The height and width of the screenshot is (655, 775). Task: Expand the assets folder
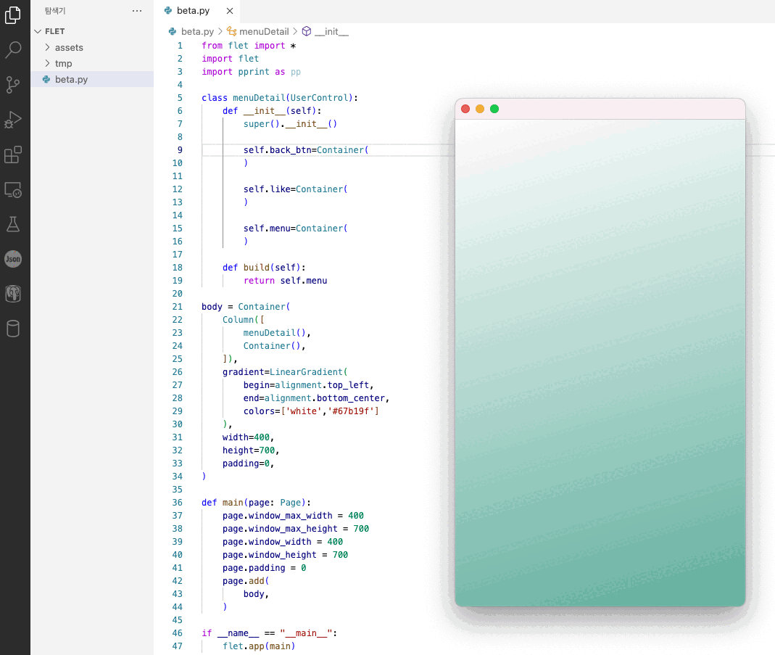pyautogui.click(x=69, y=47)
